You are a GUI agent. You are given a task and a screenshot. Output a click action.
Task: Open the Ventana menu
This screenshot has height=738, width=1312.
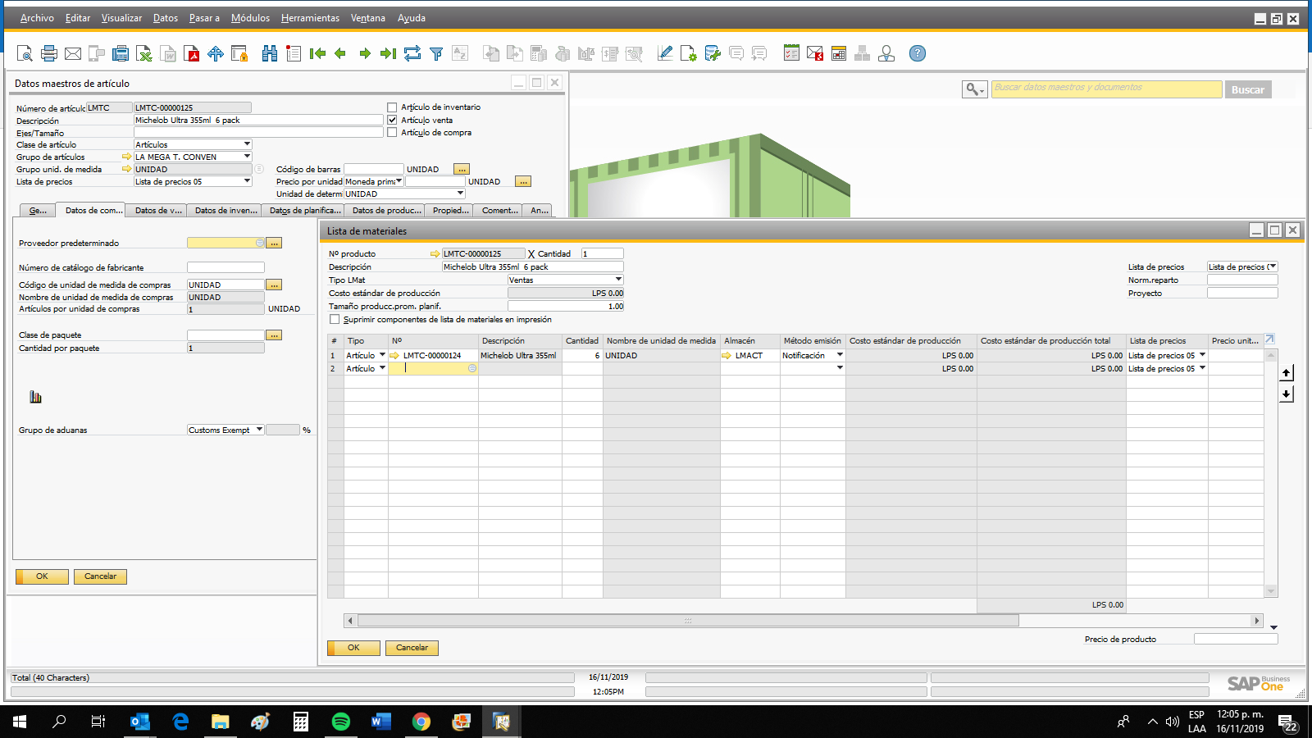coord(368,18)
